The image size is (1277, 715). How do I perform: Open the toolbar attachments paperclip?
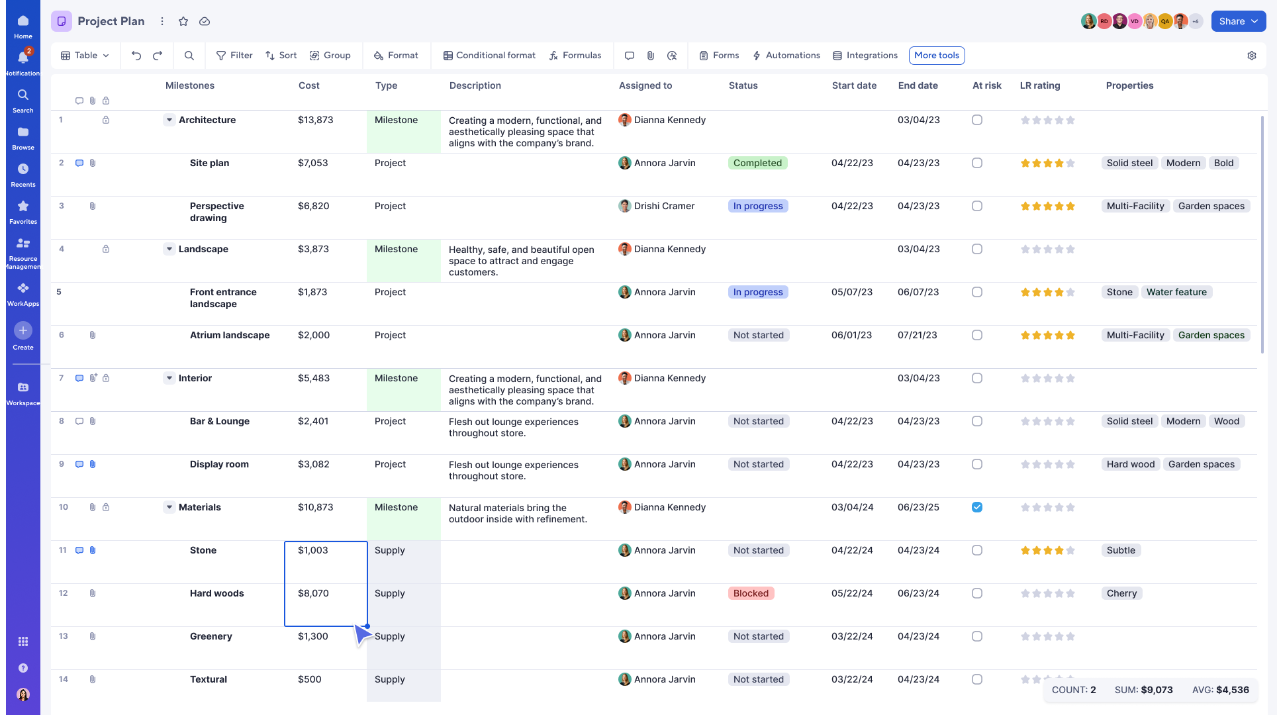point(651,56)
